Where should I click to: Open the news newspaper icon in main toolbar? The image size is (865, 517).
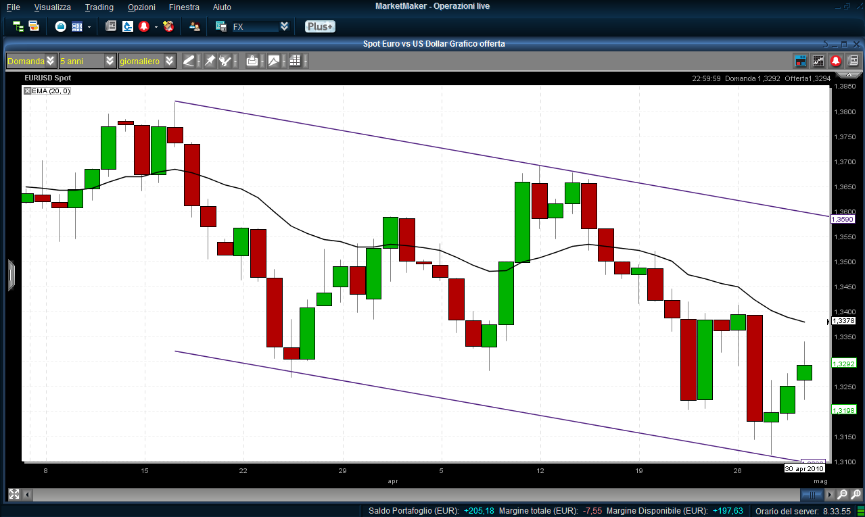tap(111, 26)
